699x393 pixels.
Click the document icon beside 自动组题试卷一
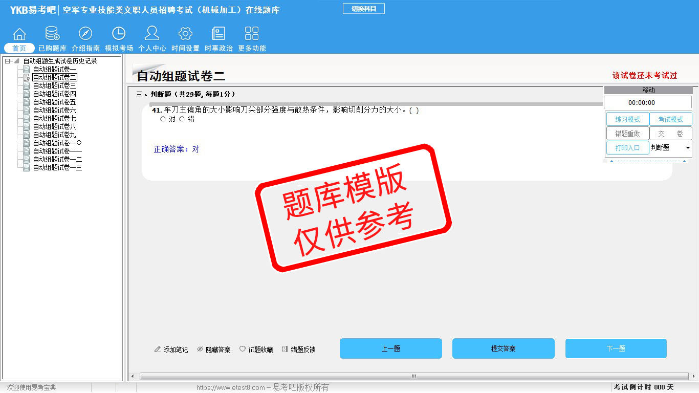coord(27,69)
